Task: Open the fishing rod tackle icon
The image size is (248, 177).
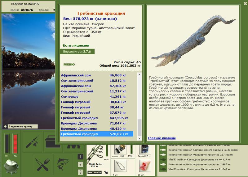Action: [32, 141]
